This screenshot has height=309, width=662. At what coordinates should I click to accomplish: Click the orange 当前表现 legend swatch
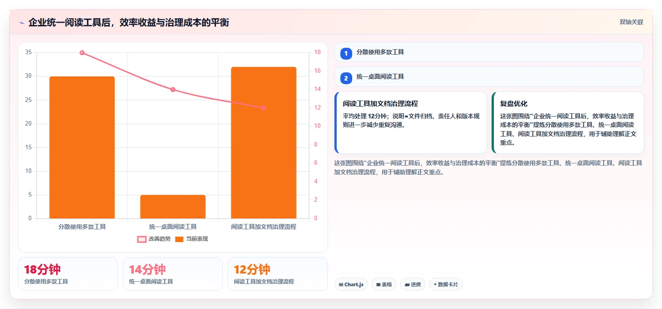point(179,239)
